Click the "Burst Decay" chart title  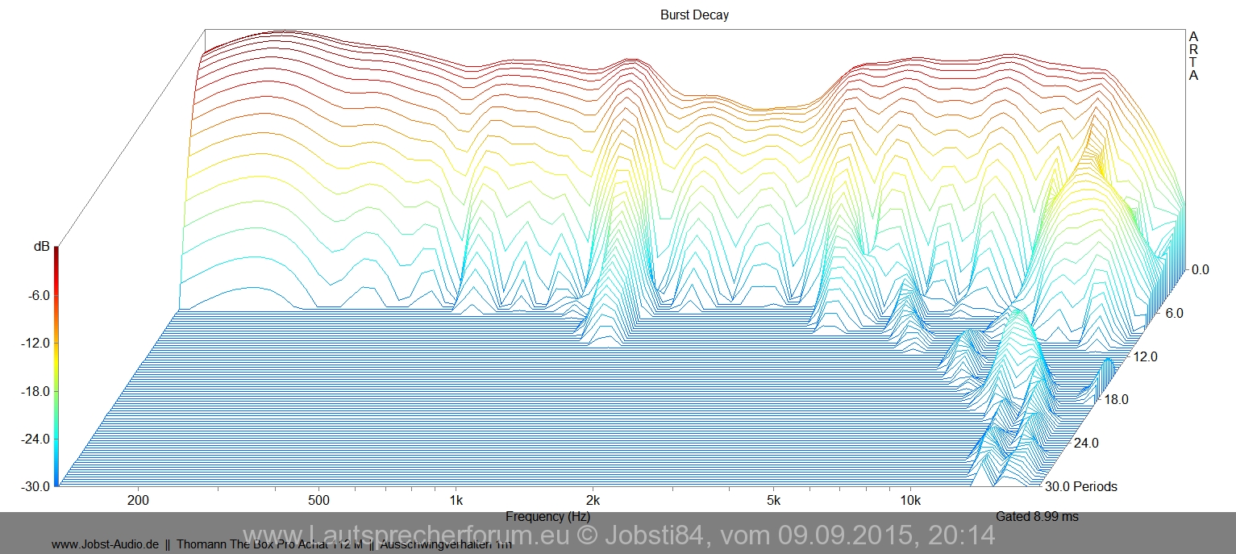tap(694, 15)
